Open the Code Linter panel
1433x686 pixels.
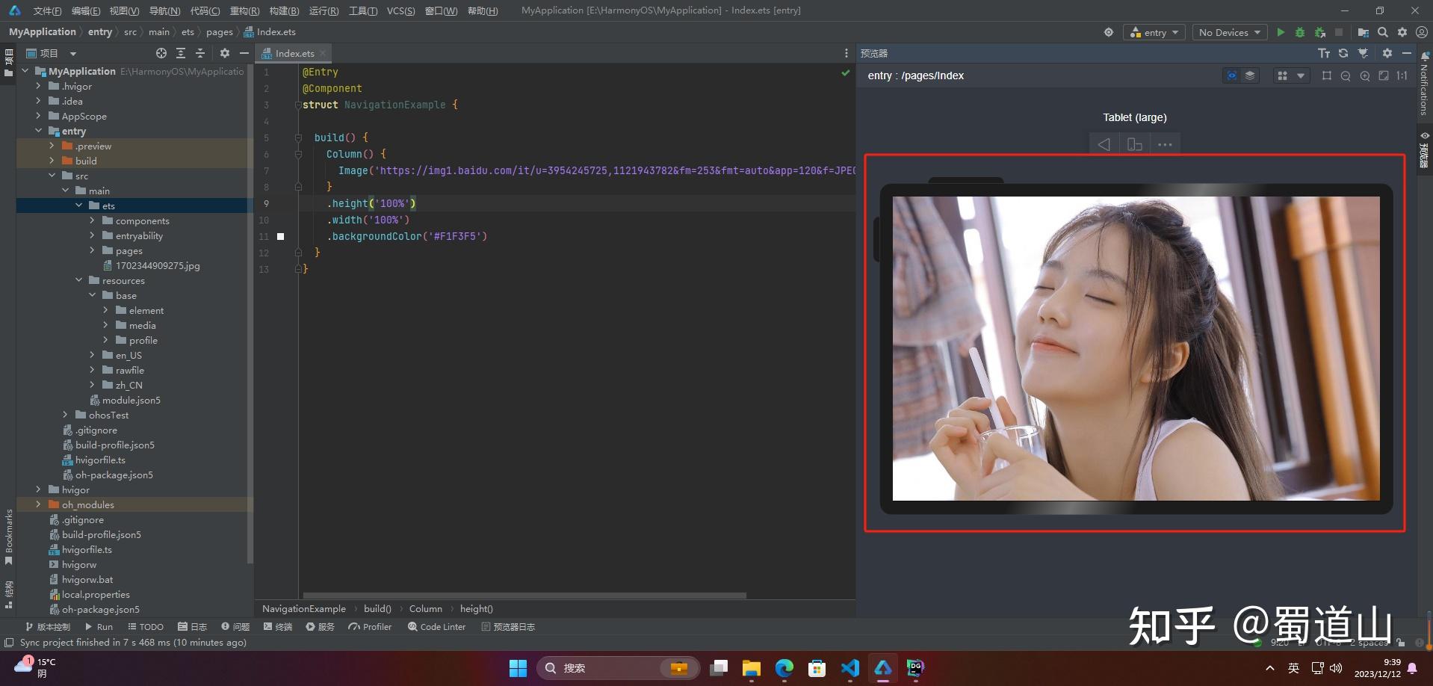[436, 627]
